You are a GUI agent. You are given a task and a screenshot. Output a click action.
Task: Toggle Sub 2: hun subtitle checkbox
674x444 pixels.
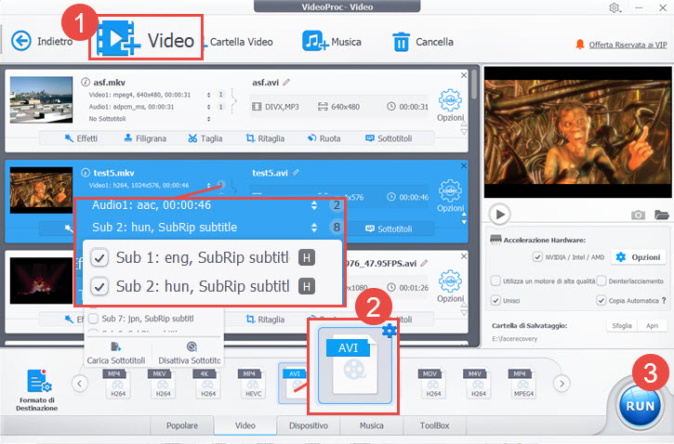(x=99, y=286)
